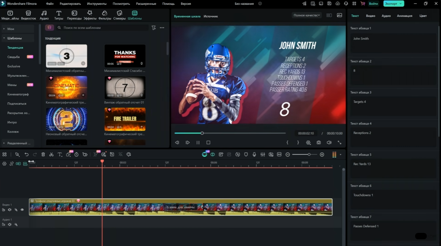This screenshot has width=441, height=246.
Task: Adjust the timeline zoom slider
Action: pos(305,154)
